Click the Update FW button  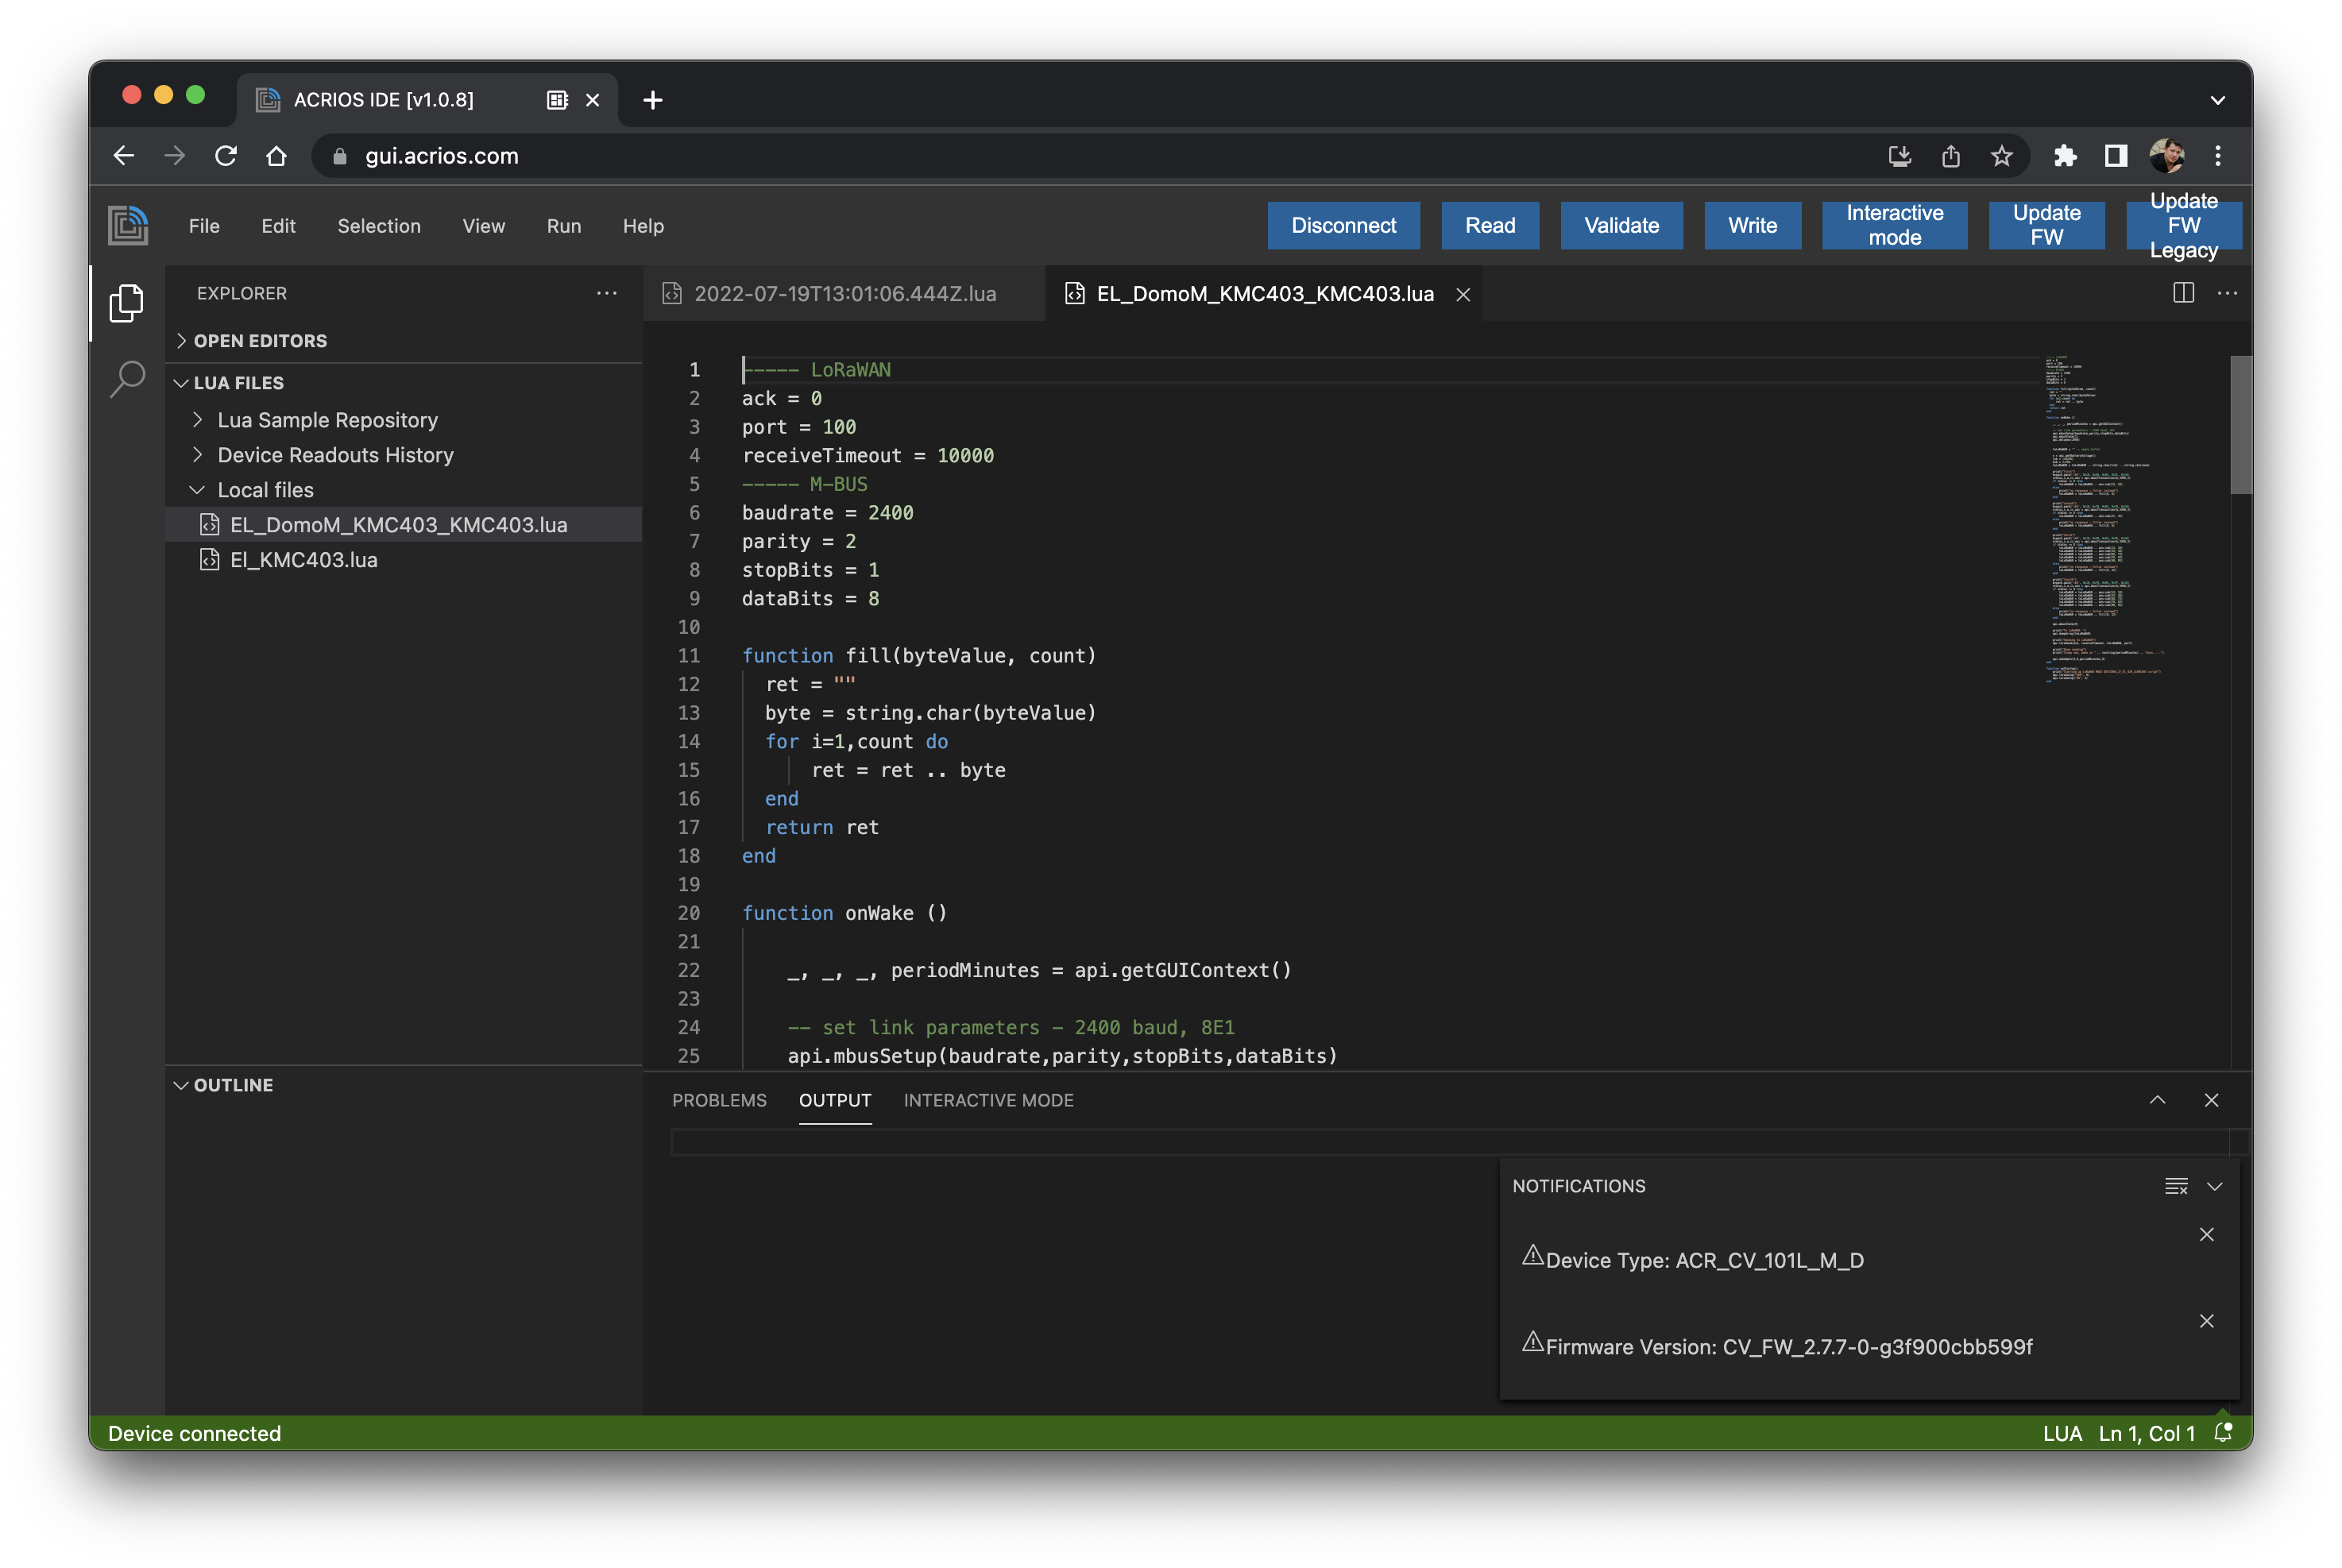(x=2046, y=225)
